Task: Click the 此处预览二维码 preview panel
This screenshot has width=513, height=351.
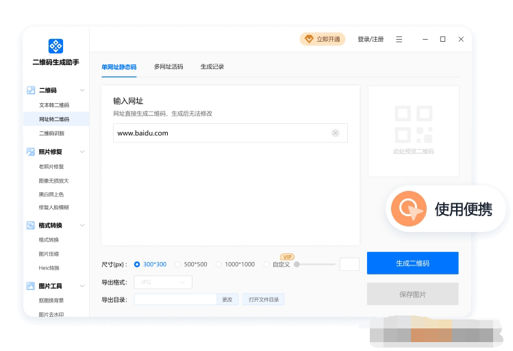Action: 414,131
